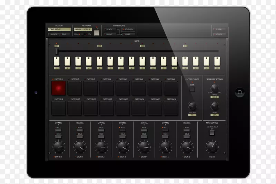
Task: Trigger the PATTERN 8 pad
Action: click(x=171, y=88)
